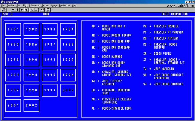Open the Terminal menu
The image size is (195, 121).
[x=10, y=5]
